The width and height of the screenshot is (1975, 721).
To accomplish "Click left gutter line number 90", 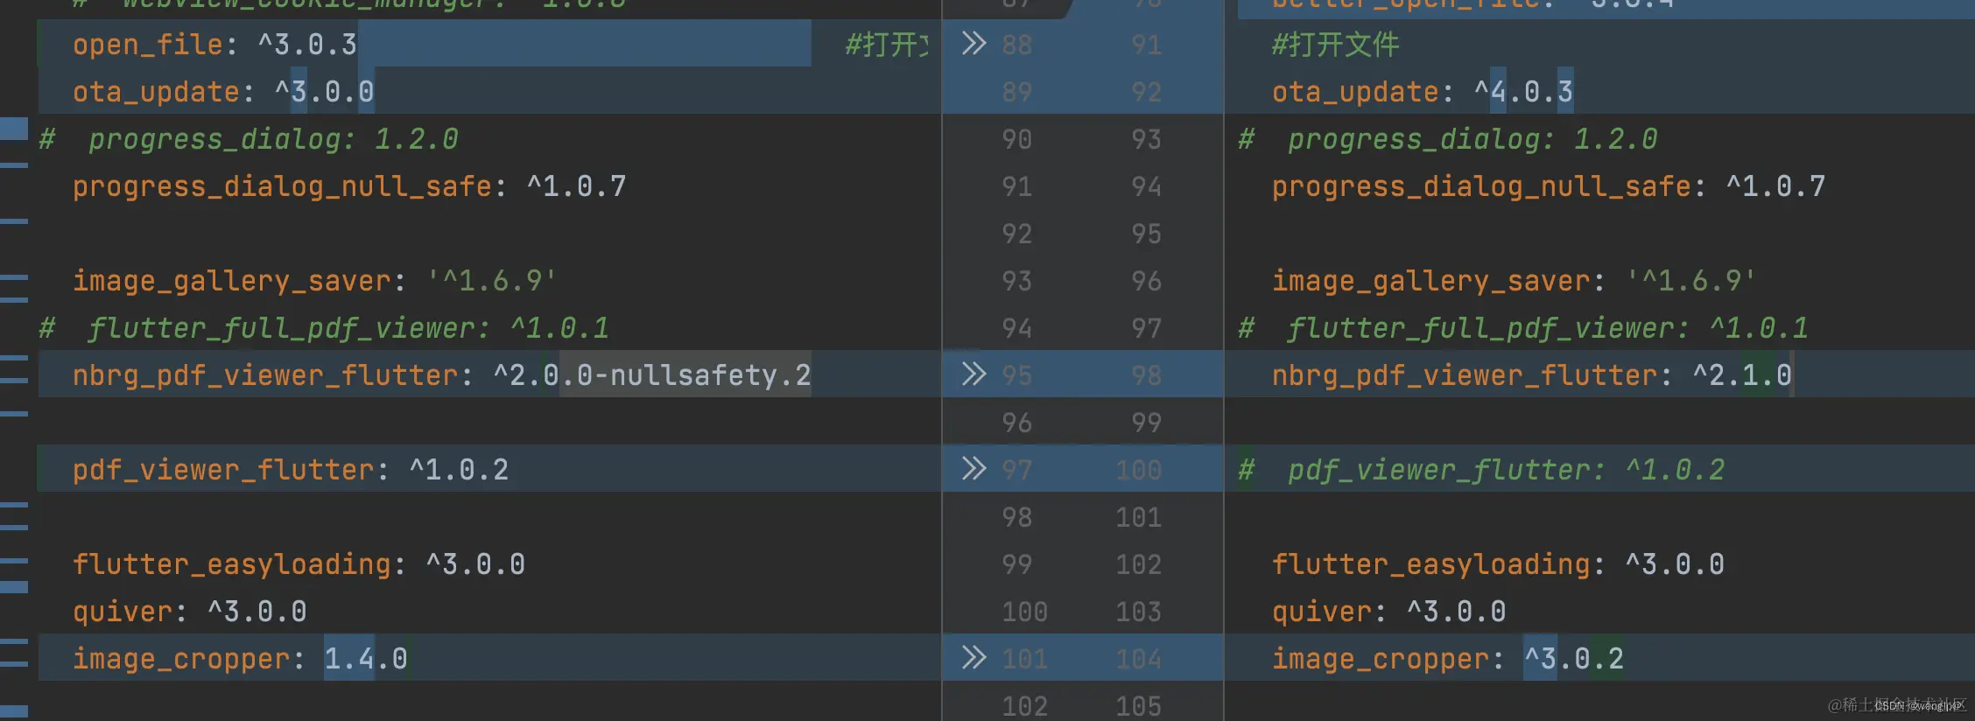I will [x=1016, y=139].
